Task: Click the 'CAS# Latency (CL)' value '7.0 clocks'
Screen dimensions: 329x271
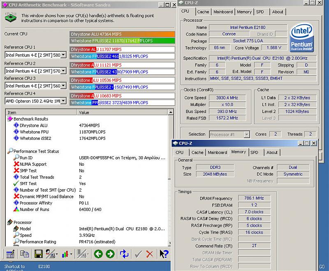Action: click(x=254, y=212)
